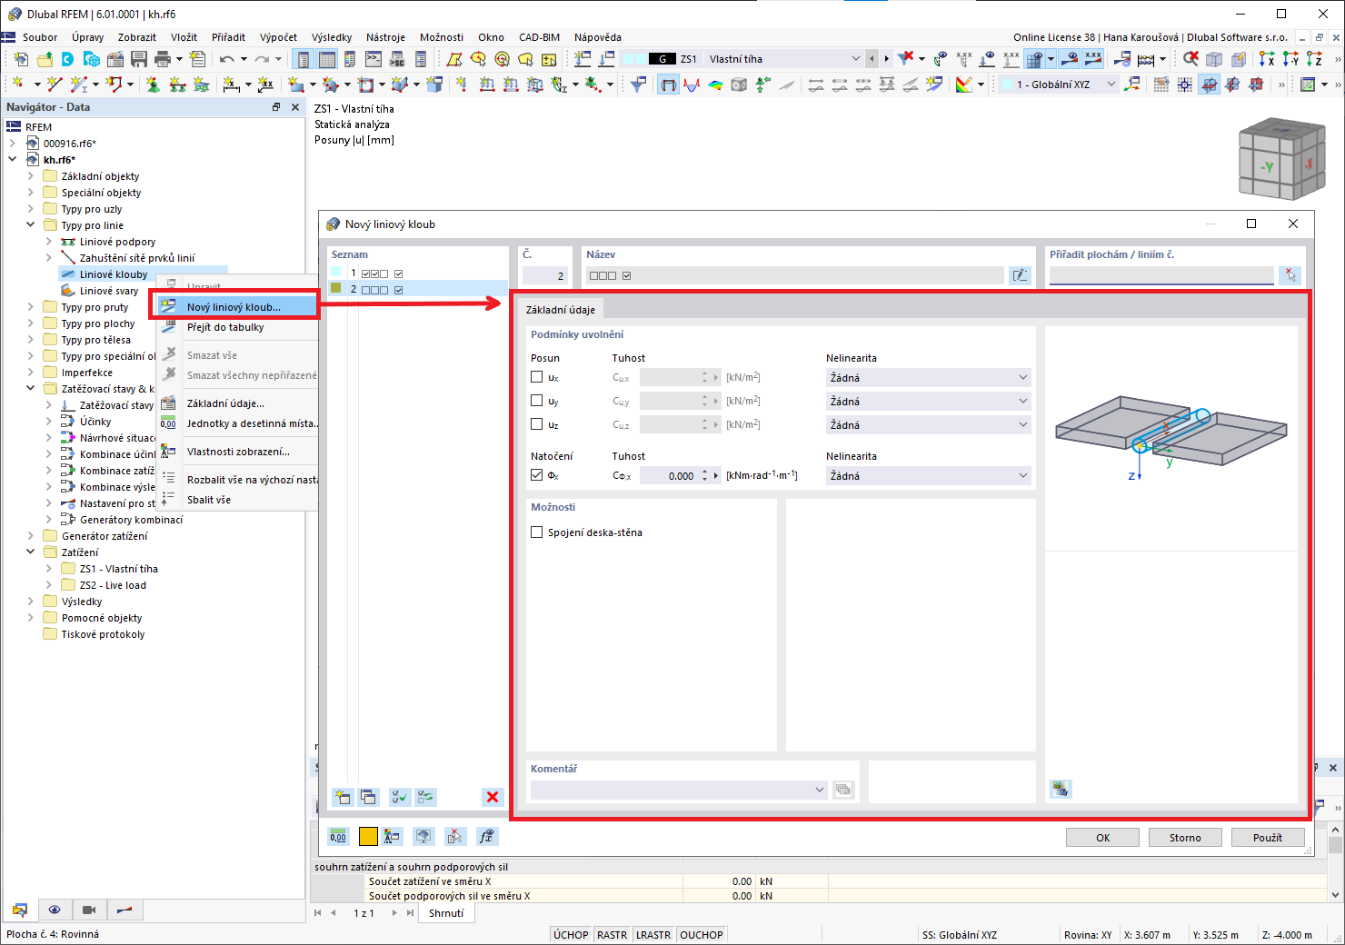Click the print icon in main toolbar
This screenshot has width=1345, height=945.
click(x=163, y=59)
